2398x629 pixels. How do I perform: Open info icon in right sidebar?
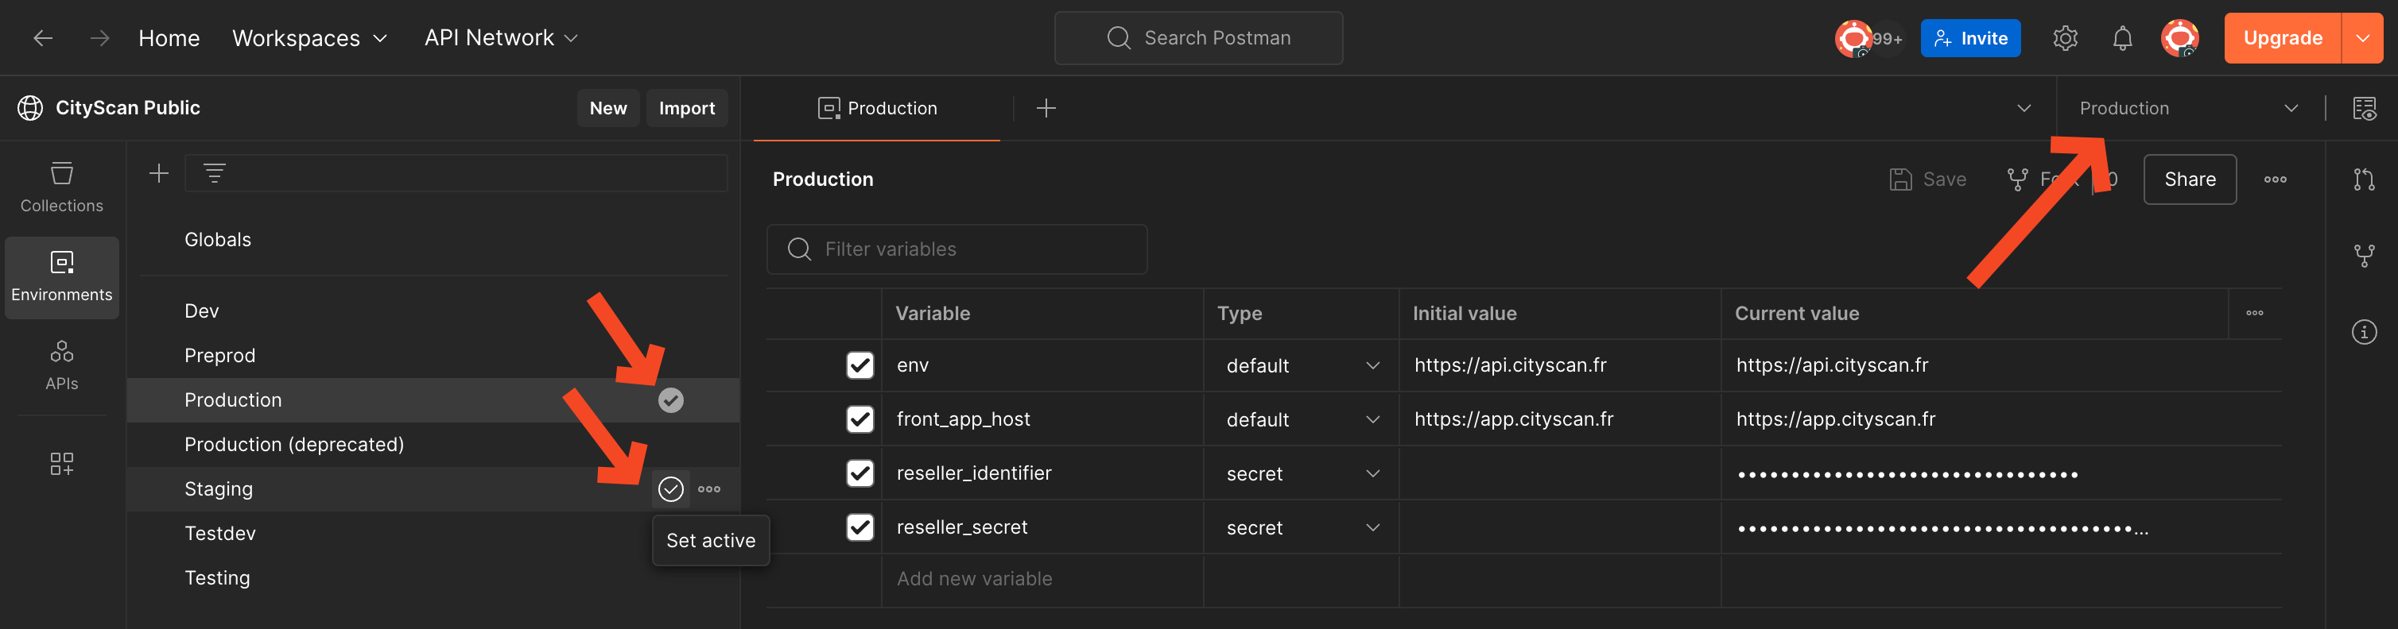click(2365, 332)
